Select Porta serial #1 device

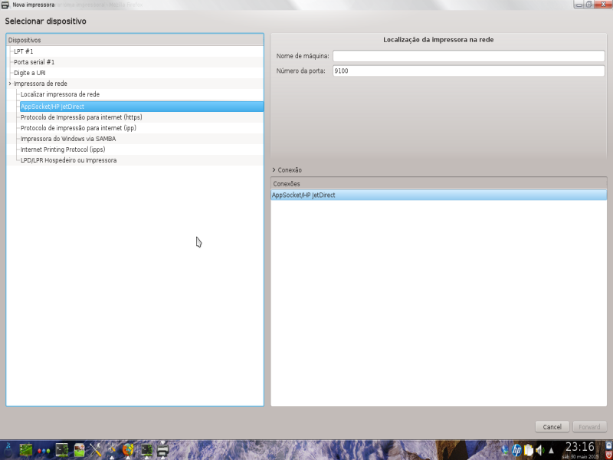click(x=34, y=62)
